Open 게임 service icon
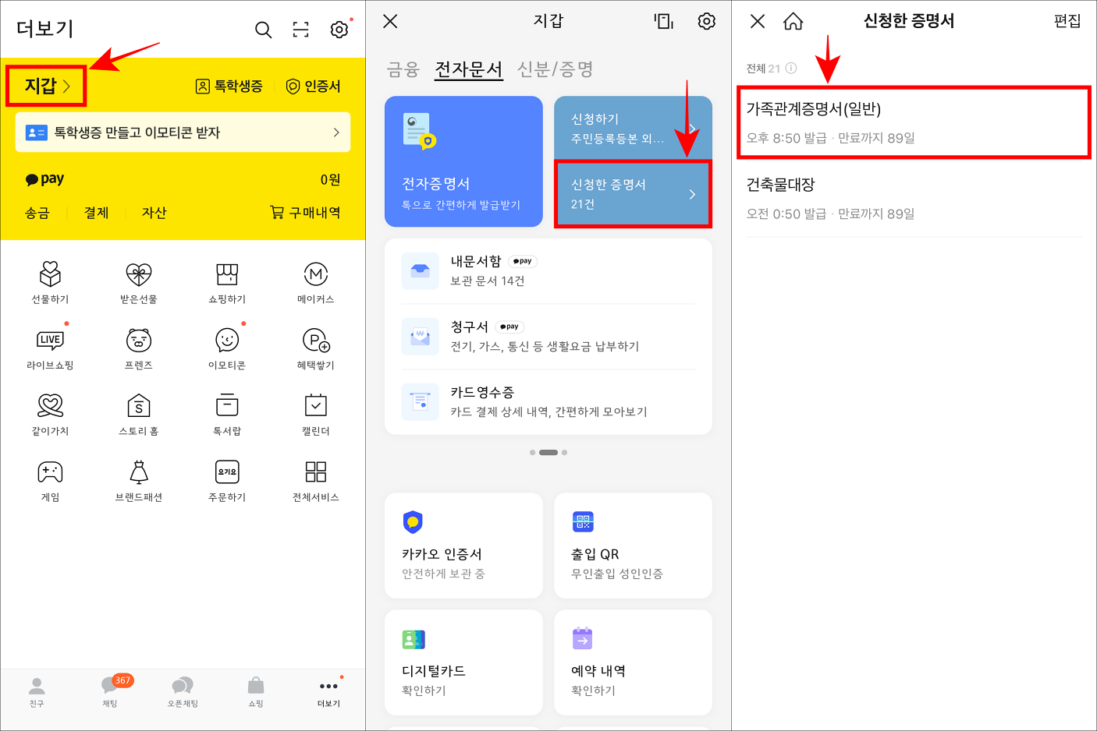Screen dimensions: 1097x731 tap(50, 480)
